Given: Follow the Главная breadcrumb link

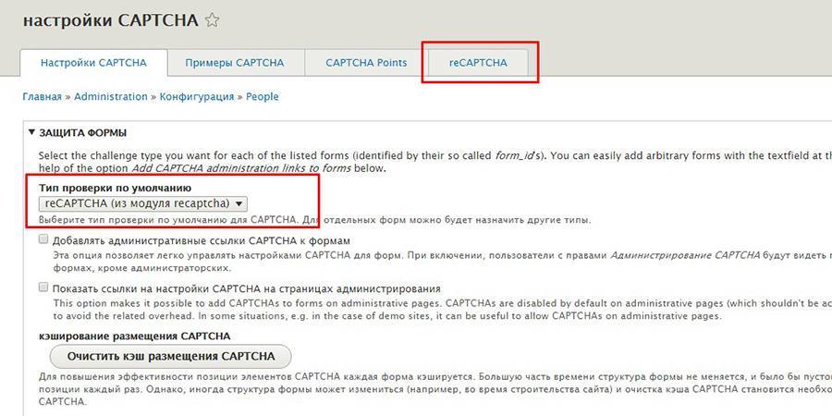Looking at the screenshot, I should [42, 96].
